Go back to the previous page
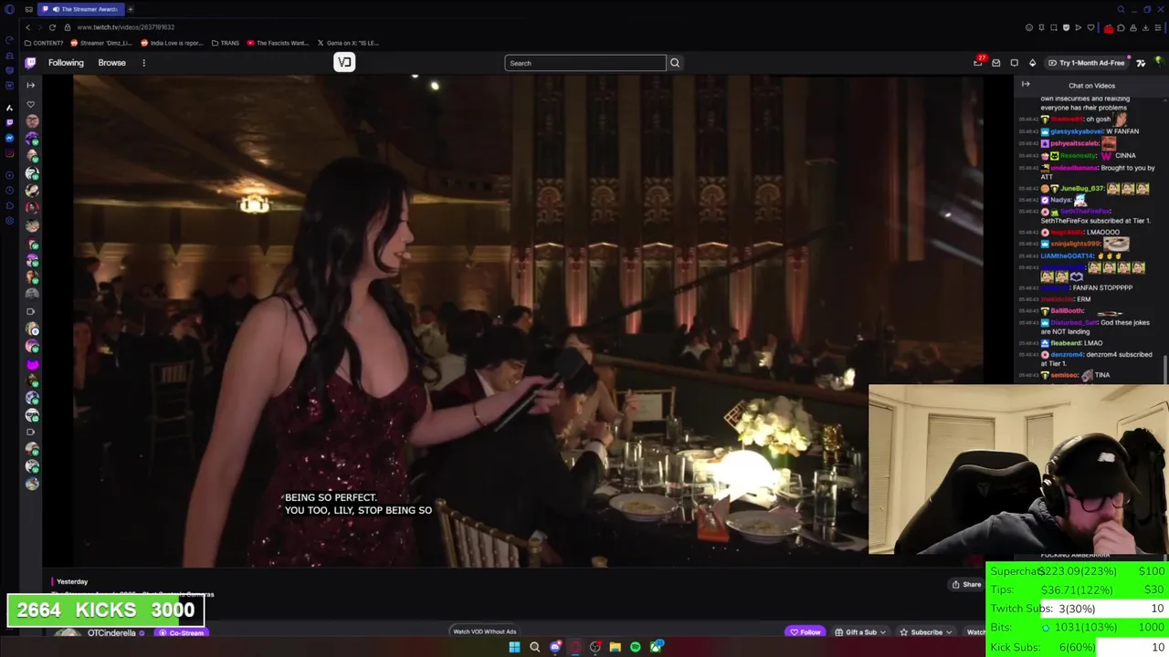Image resolution: width=1169 pixels, height=657 pixels. coord(27,27)
